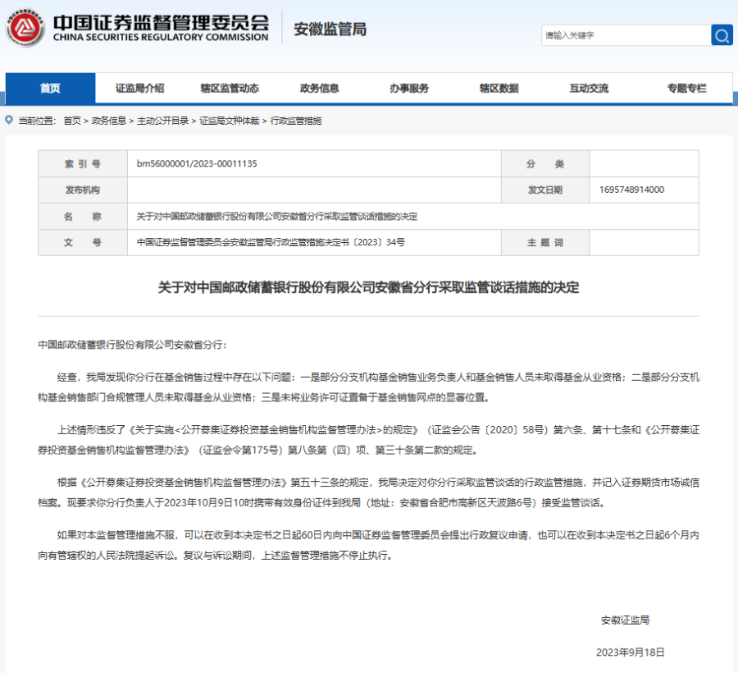Select the 办事服务 navigation item

point(409,89)
